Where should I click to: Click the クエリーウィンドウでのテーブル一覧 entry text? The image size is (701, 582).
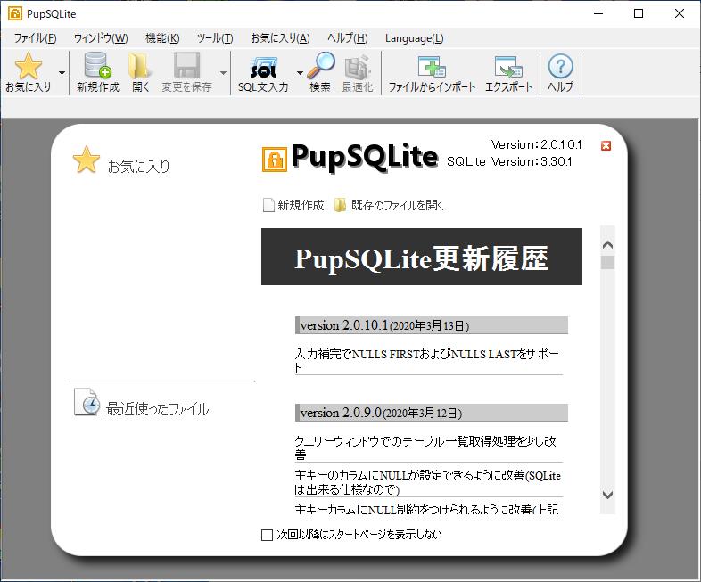pos(425,447)
